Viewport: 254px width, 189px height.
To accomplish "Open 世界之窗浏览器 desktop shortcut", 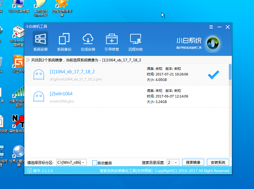I will click(17, 156).
